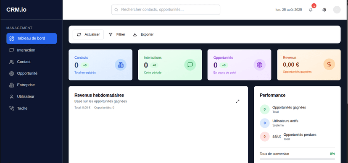The image size is (348, 163).
Task: Click the Filtrer button
Action: pyautogui.click(x=117, y=34)
